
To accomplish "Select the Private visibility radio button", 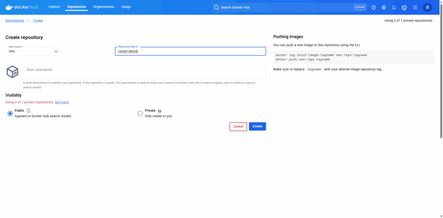I will coord(140,113).
